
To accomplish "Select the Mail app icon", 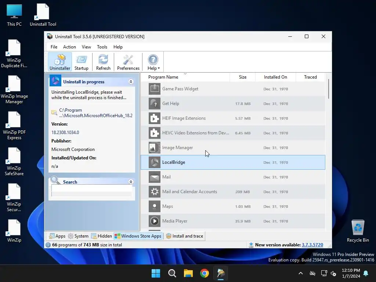I will tap(155, 177).
